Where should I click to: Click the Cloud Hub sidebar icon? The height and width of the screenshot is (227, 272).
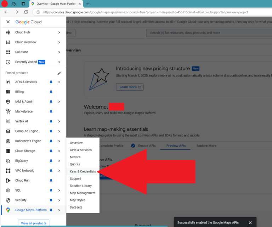pos(8,32)
